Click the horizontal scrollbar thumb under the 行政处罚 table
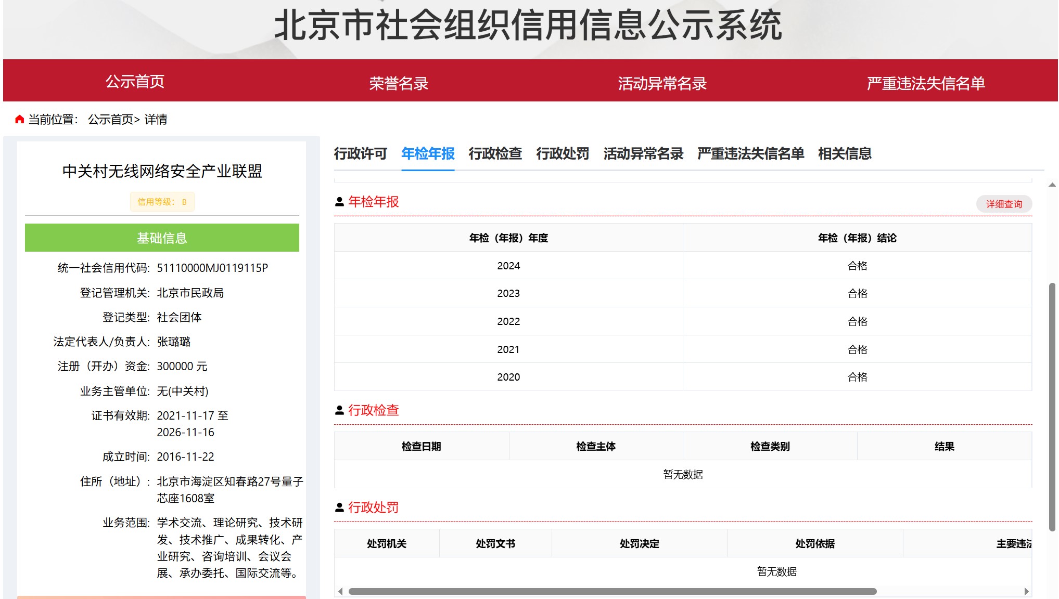The image size is (1059, 599). [x=613, y=591]
